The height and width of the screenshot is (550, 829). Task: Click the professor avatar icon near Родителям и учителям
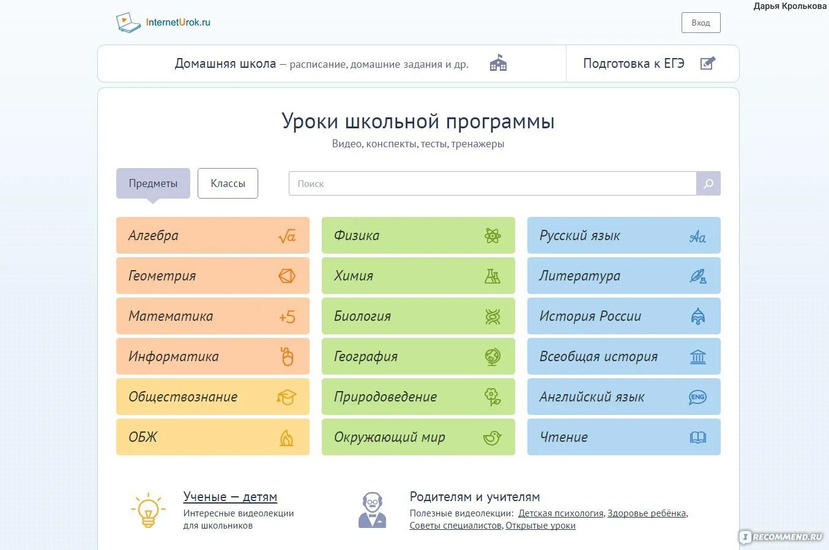tap(372, 510)
